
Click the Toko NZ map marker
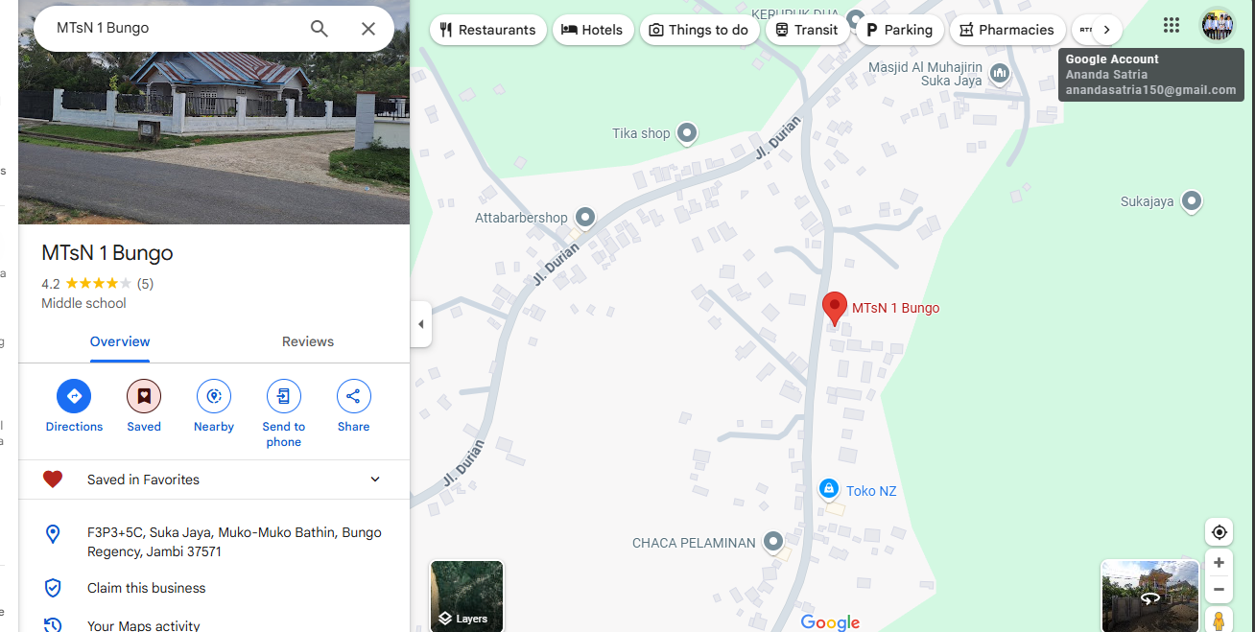click(829, 489)
